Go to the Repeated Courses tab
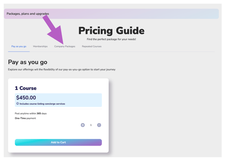This screenshot has height=160, width=225. (92, 47)
